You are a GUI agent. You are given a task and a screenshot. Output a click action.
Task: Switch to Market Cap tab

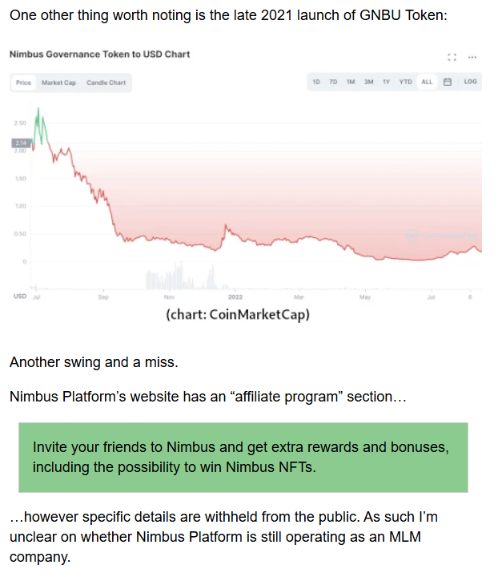58,83
